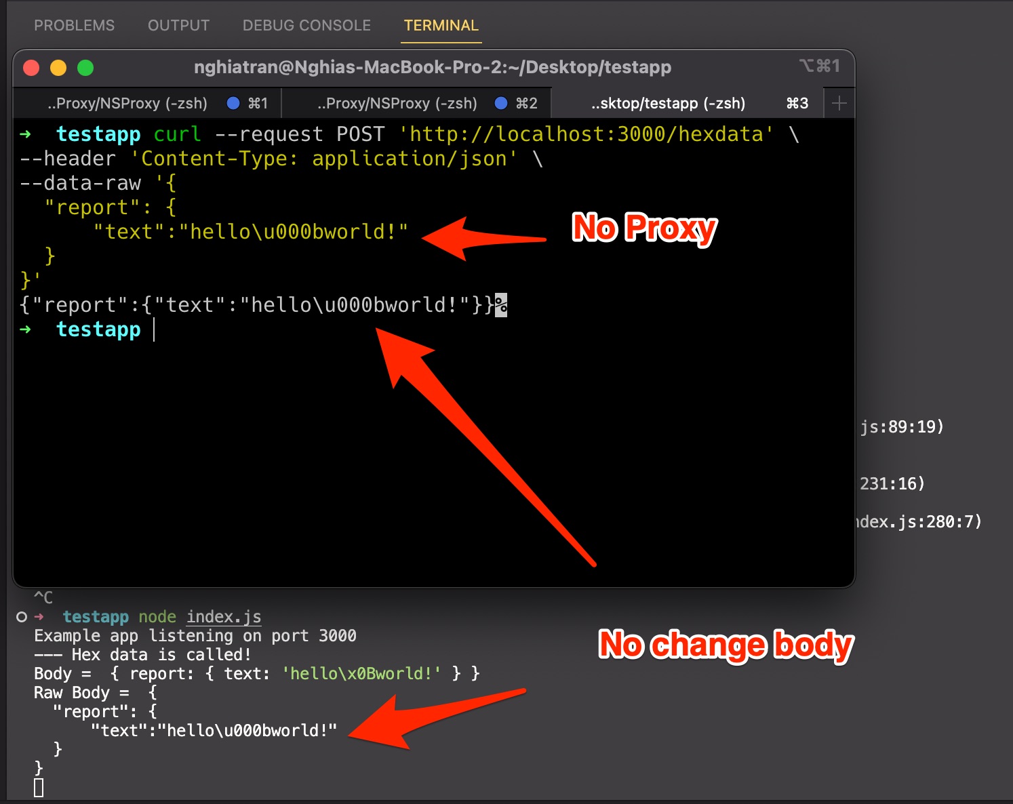Click the ⌥⌘1 icon in the terminal title bar

tap(820, 66)
